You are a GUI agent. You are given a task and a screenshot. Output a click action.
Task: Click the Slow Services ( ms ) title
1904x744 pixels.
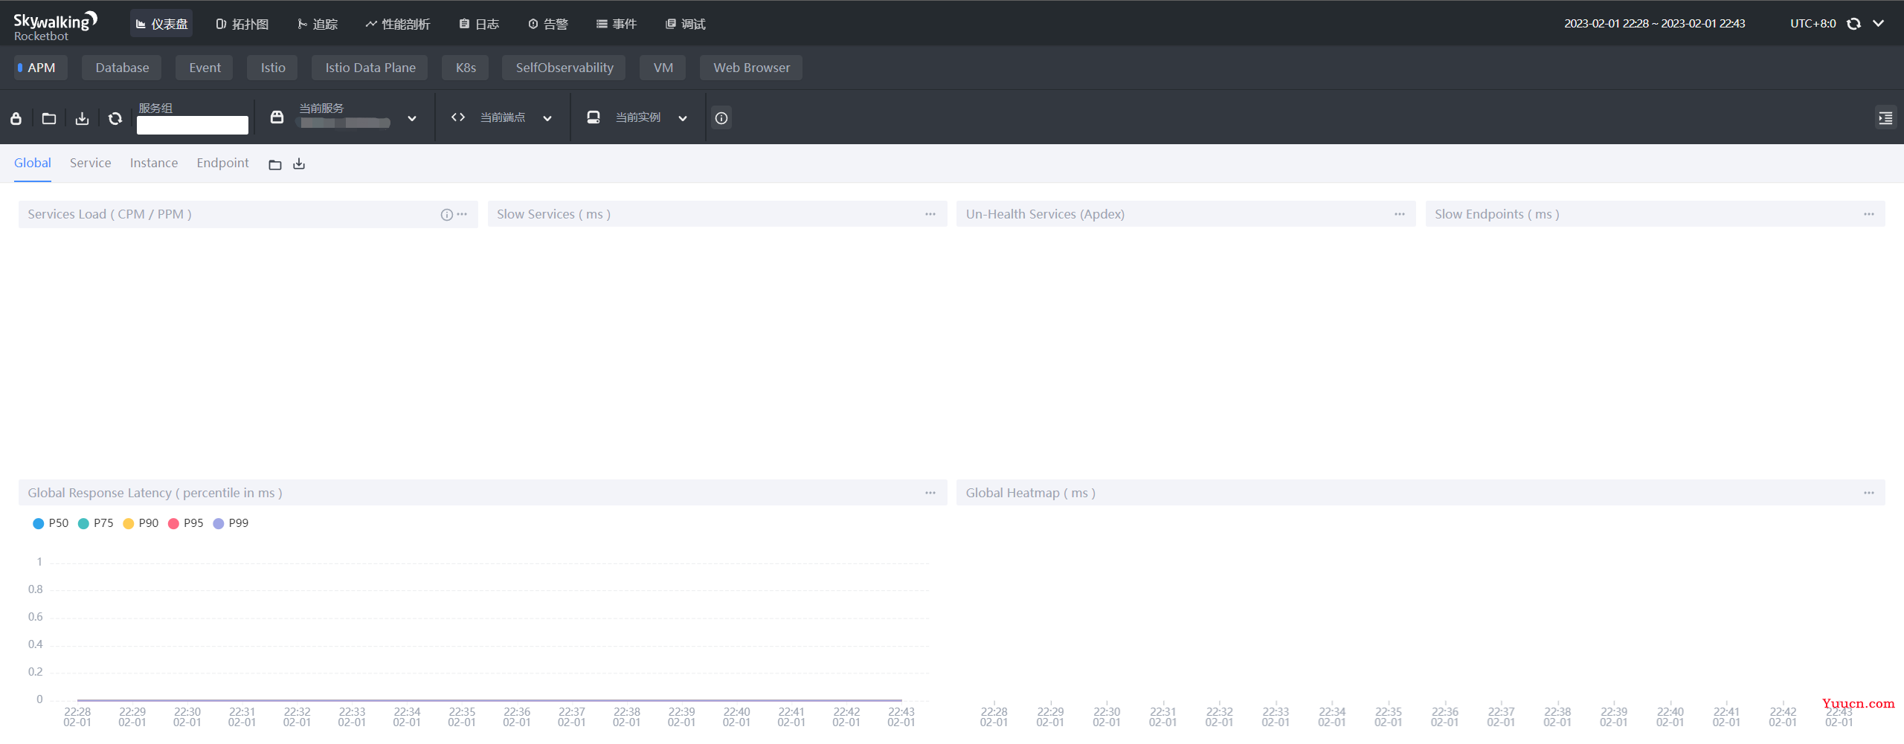[553, 214]
